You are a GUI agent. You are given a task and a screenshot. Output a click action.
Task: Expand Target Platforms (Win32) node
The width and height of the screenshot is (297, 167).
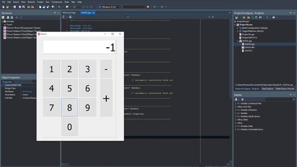238,31
